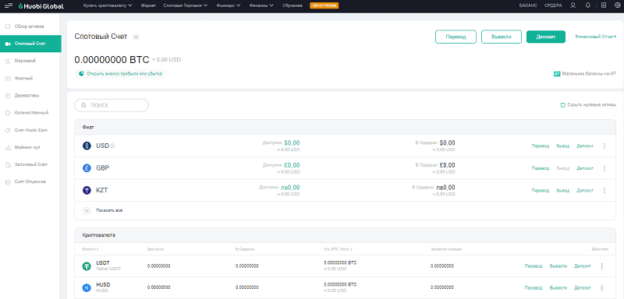Screen dimensions: 624x299
Task: Open the language globe icon
Action: [617, 5]
